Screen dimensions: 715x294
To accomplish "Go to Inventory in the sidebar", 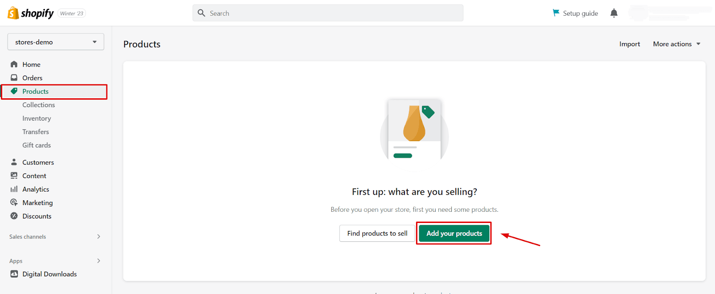I will pos(37,118).
